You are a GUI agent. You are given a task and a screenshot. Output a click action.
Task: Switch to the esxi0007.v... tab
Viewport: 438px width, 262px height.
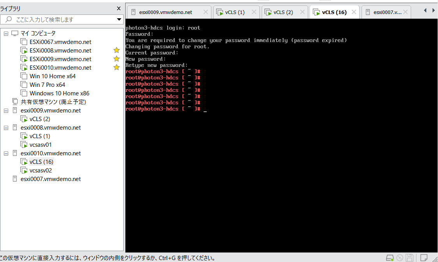(387, 12)
